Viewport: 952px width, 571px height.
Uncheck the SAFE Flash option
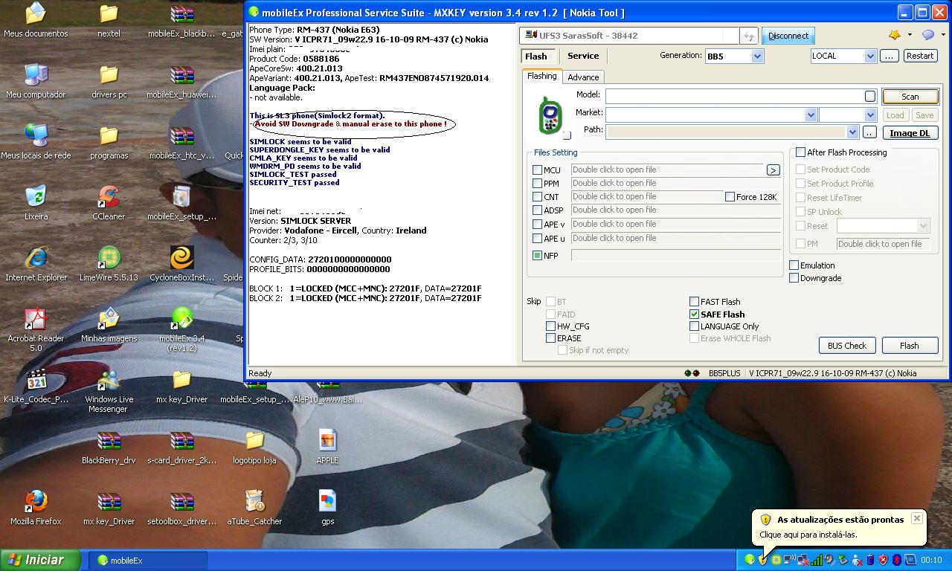pos(694,314)
